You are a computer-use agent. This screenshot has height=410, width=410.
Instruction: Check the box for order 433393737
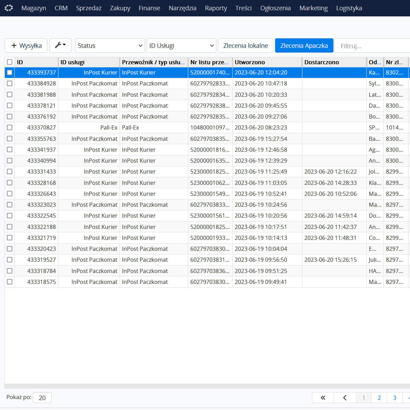tap(10, 72)
